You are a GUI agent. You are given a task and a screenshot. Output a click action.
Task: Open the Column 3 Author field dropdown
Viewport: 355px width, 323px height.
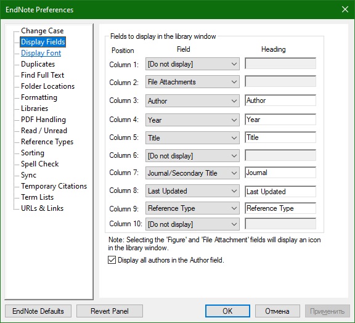[x=192, y=101]
